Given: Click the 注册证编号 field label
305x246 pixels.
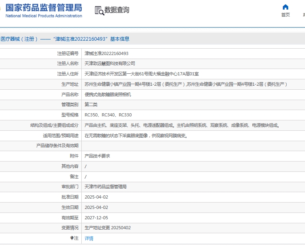Looking at the screenshot, I should point(68,53).
